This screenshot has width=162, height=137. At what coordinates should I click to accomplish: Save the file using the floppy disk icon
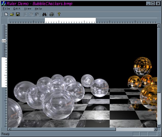point(18,14)
